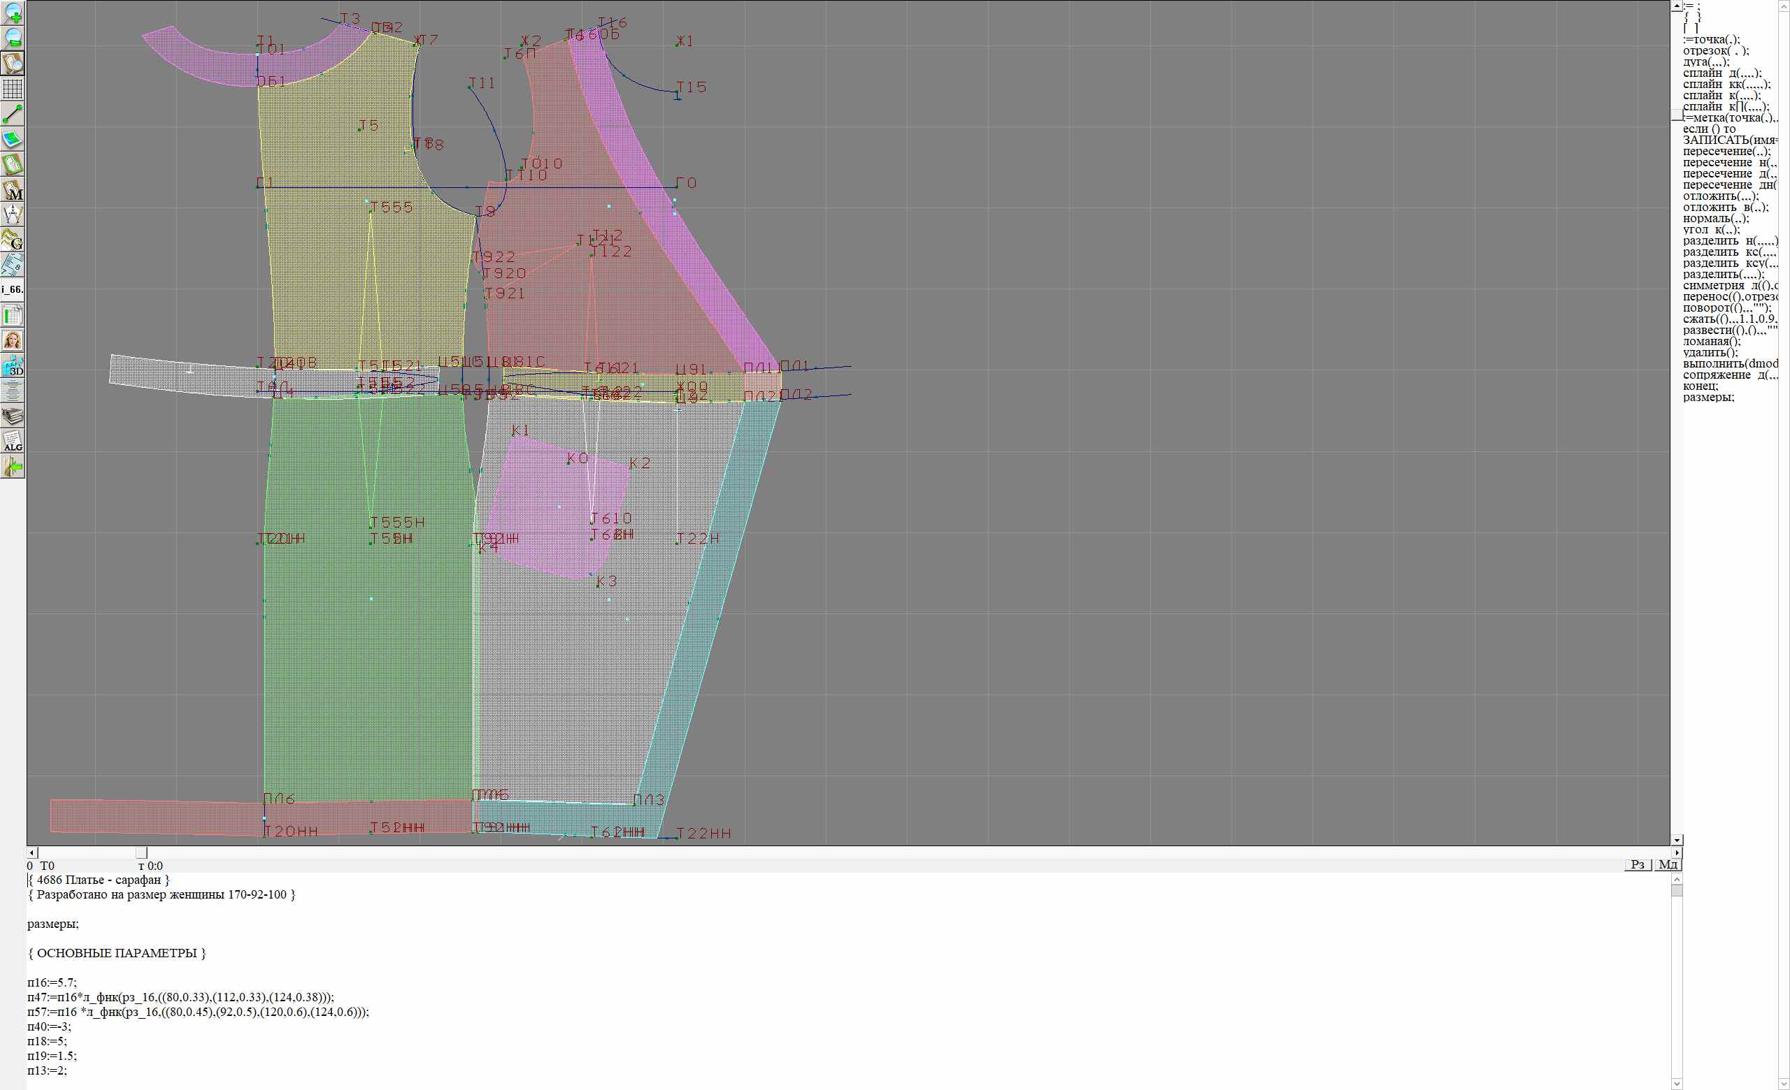
Task: Open the 3D view icon
Action: 13,365
